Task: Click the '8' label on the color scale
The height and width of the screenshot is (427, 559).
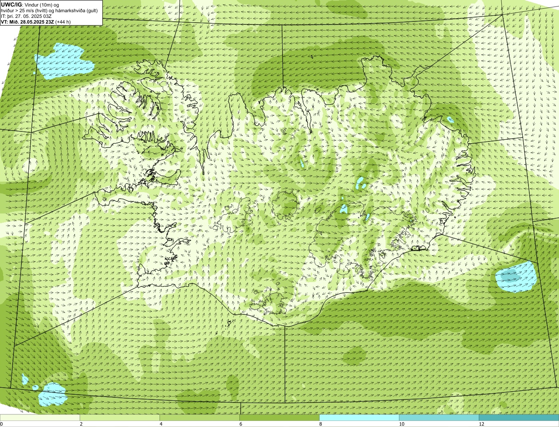Action: [x=321, y=424]
